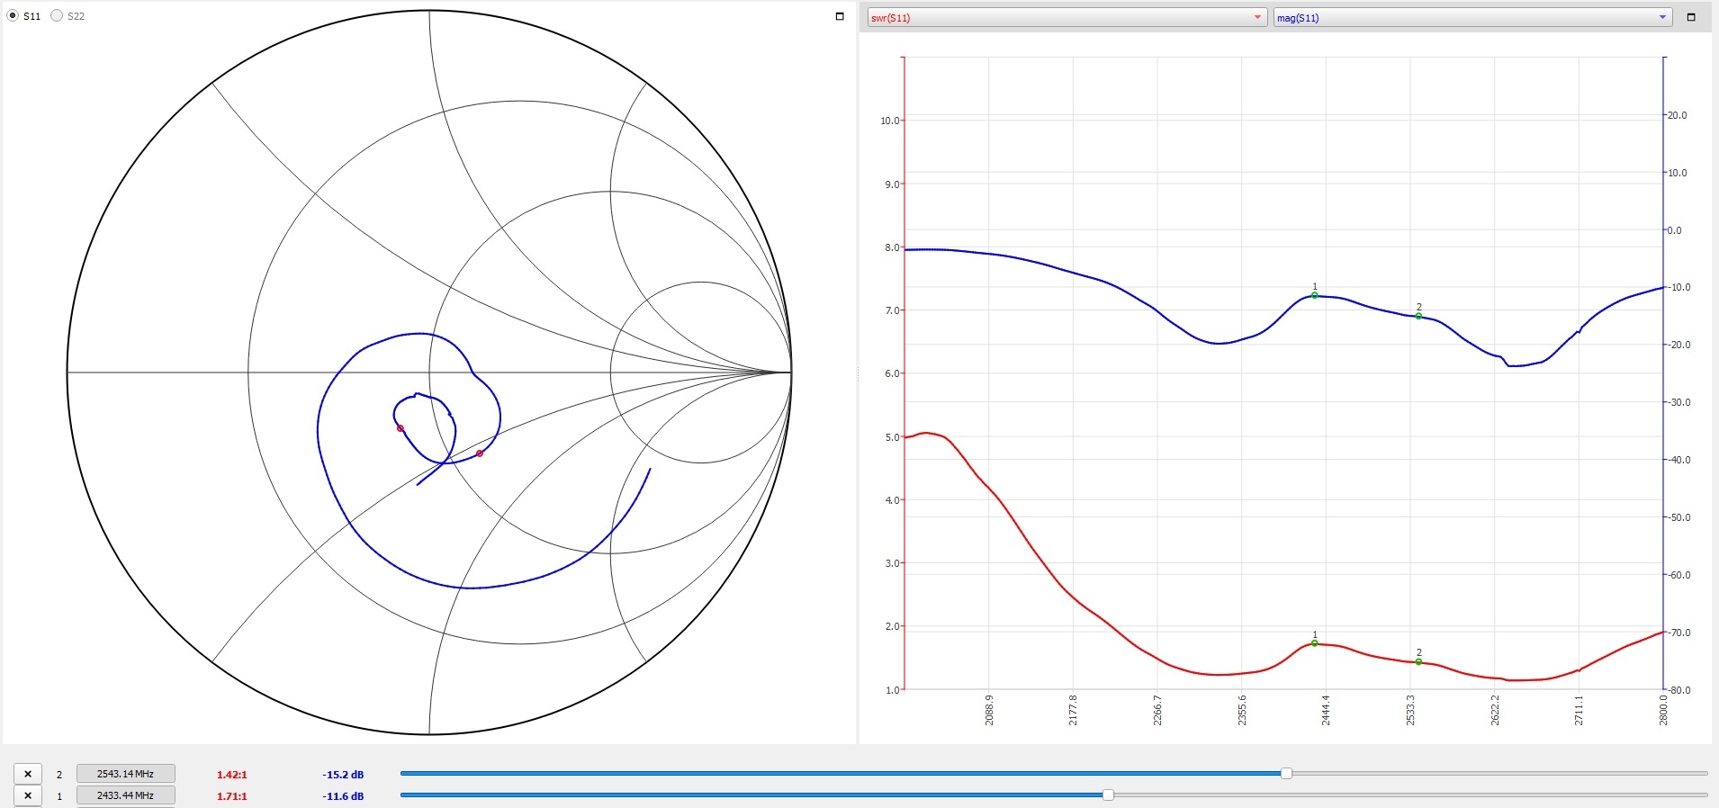
Task: Maximize the SWR graph panel
Action: [x=1690, y=17]
